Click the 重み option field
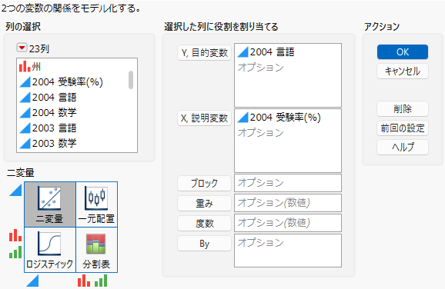Viewport: 445px width, 289px height. point(288,203)
